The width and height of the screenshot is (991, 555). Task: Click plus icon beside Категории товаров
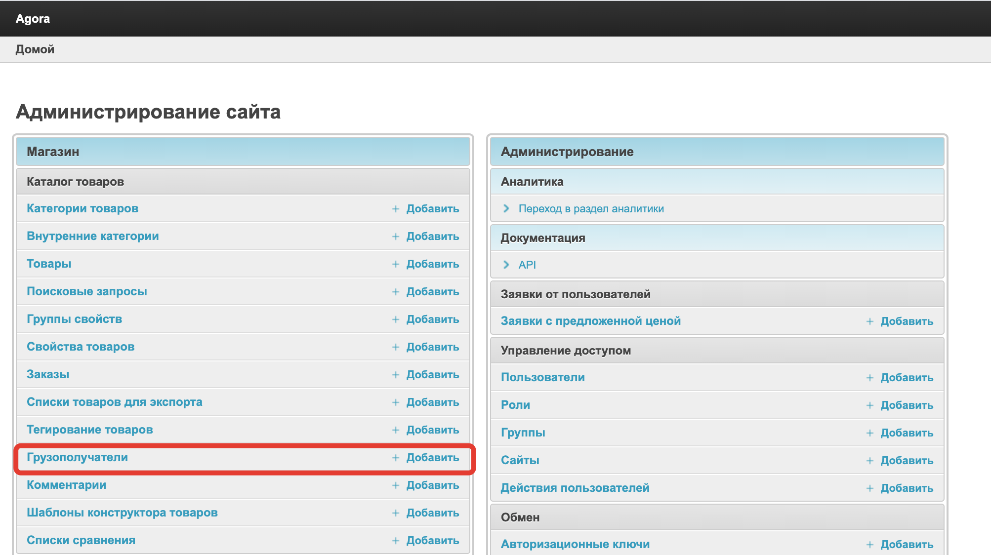pyautogui.click(x=395, y=209)
